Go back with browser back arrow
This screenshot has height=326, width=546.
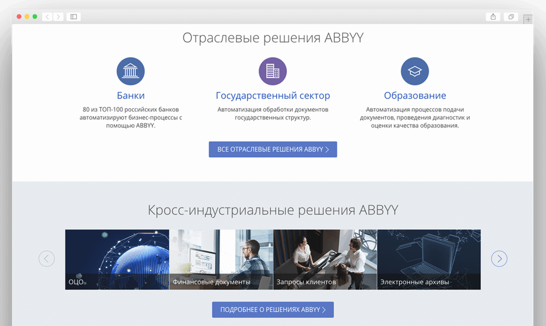(x=47, y=17)
